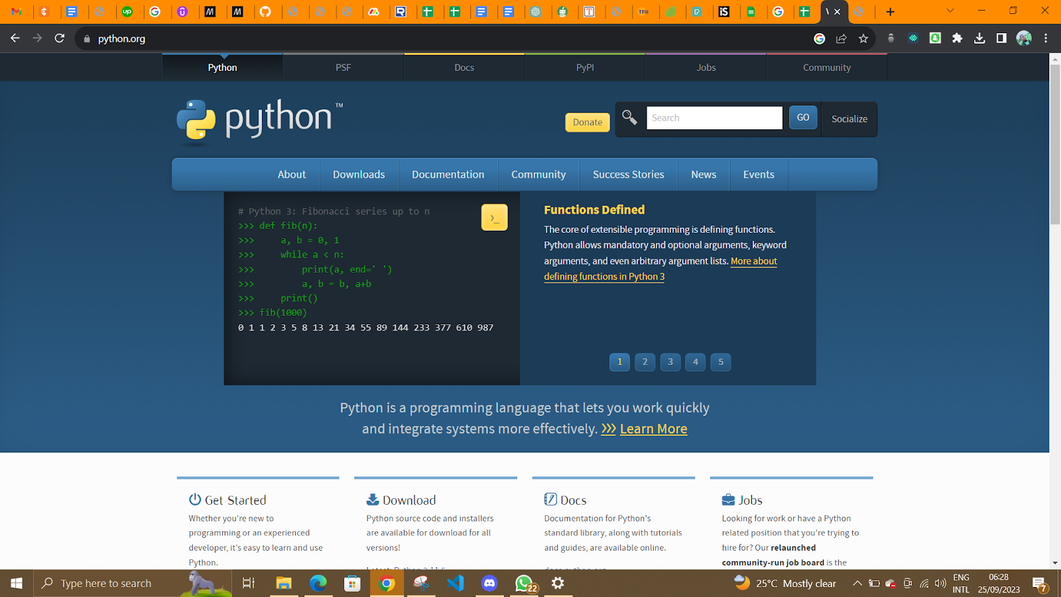Click the yellow Donate button
The height and width of the screenshot is (597, 1061).
(588, 122)
